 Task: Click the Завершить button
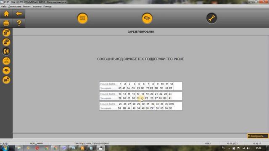point(258,136)
